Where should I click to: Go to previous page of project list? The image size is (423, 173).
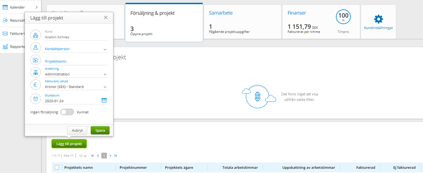pos(98,156)
